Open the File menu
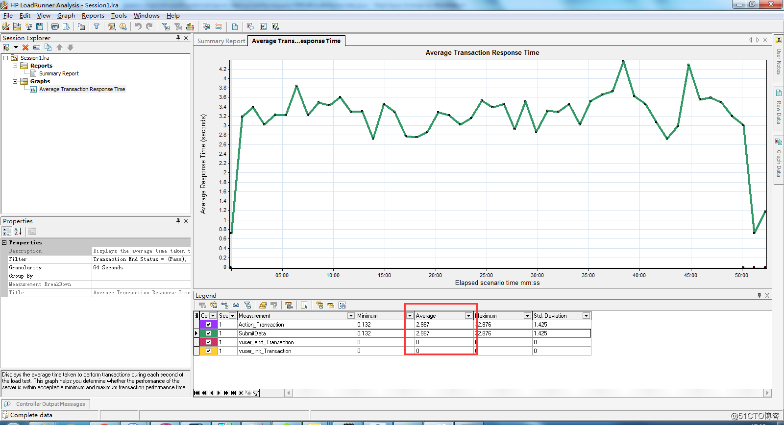The image size is (784, 425). [x=8, y=16]
